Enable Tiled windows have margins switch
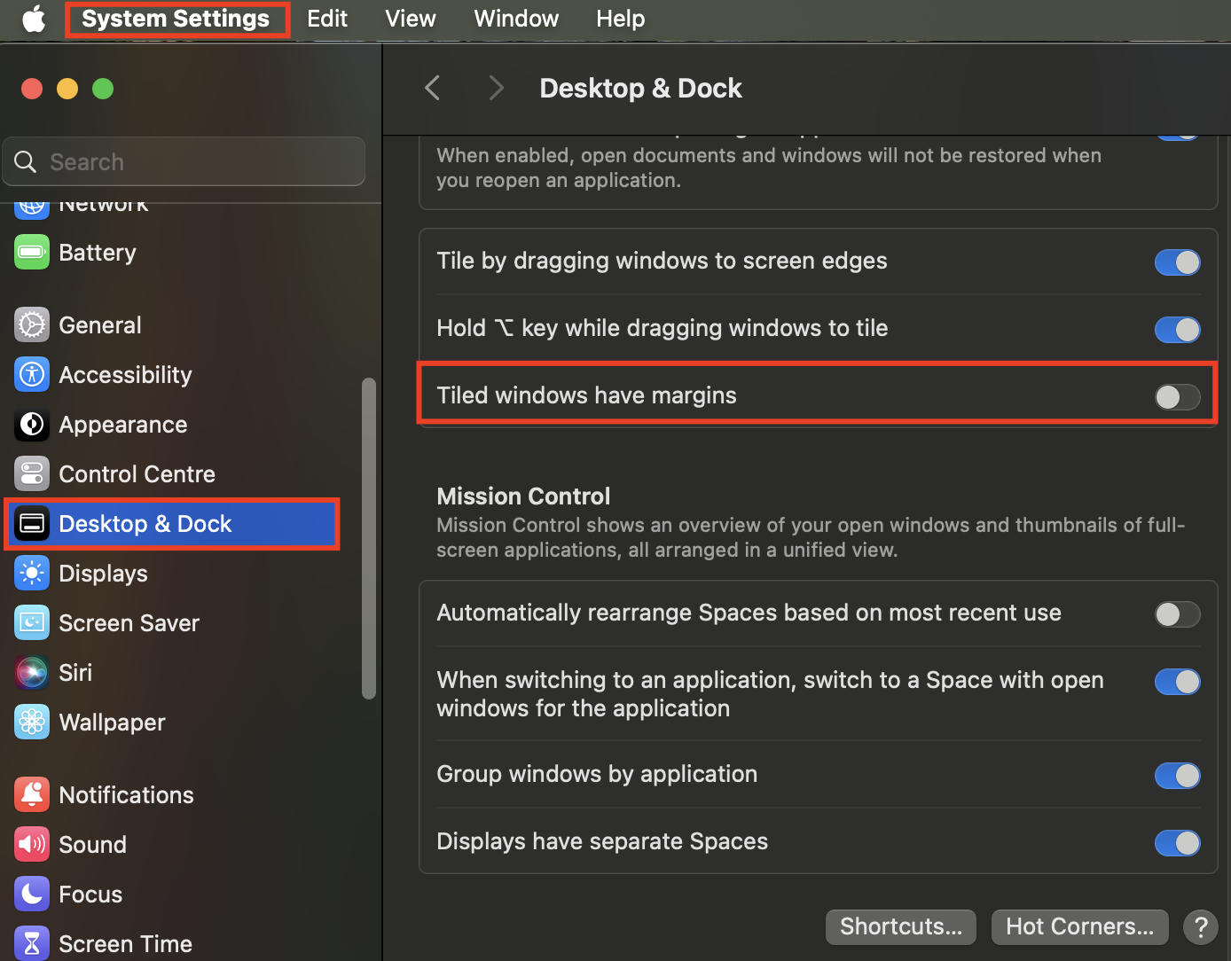 tap(1178, 397)
